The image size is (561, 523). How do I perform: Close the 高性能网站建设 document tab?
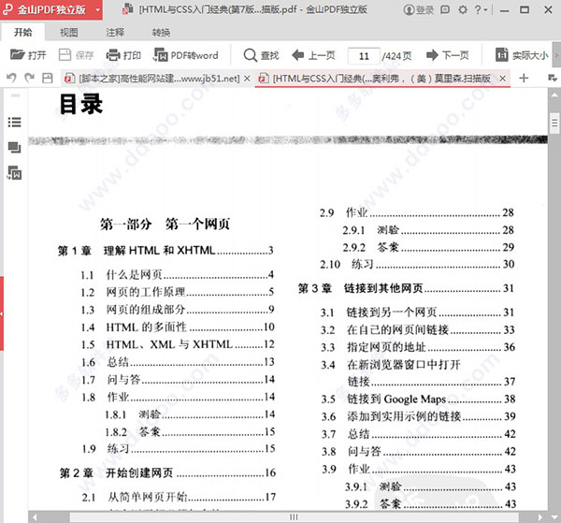247,78
